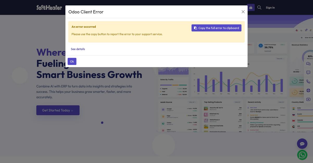Viewport: 313px width, 163px height.
Task: Open the live chat bubble widget
Action: pyautogui.click(x=302, y=144)
